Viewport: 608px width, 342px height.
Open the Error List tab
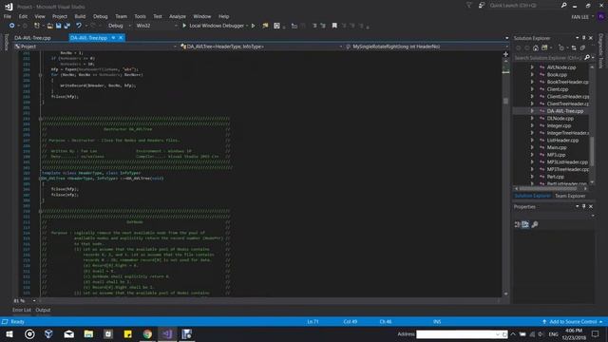coord(21,310)
